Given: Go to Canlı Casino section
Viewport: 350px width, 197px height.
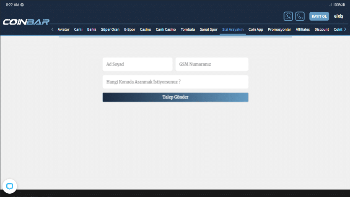Looking at the screenshot, I should tap(166, 29).
